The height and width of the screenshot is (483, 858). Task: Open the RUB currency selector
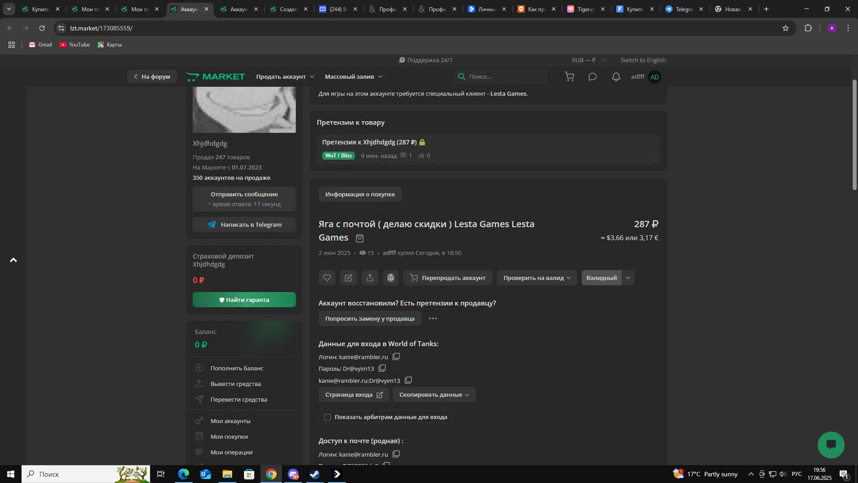click(x=589, y=60)
